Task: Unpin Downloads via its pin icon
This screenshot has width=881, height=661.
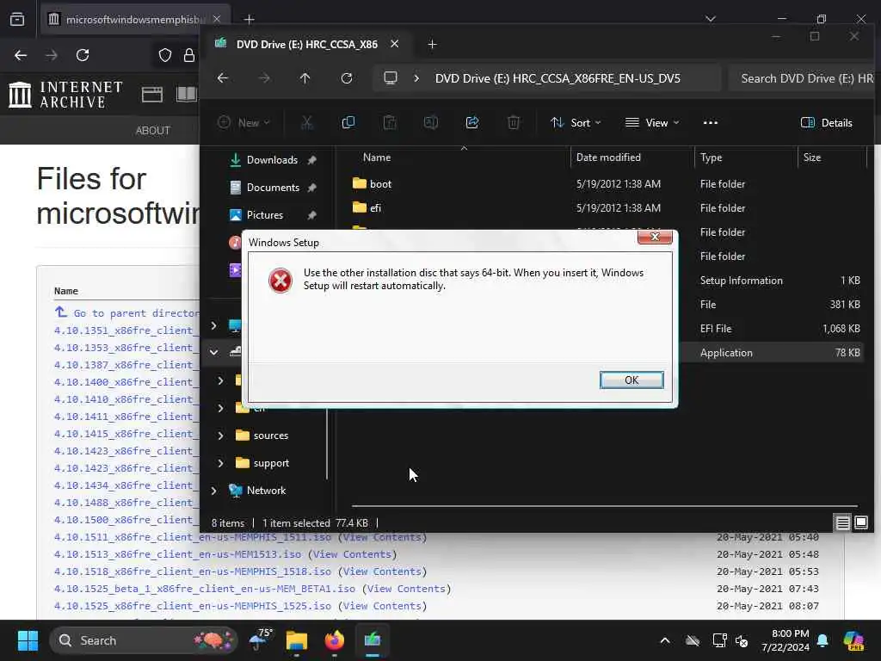Action: (311, 160)
